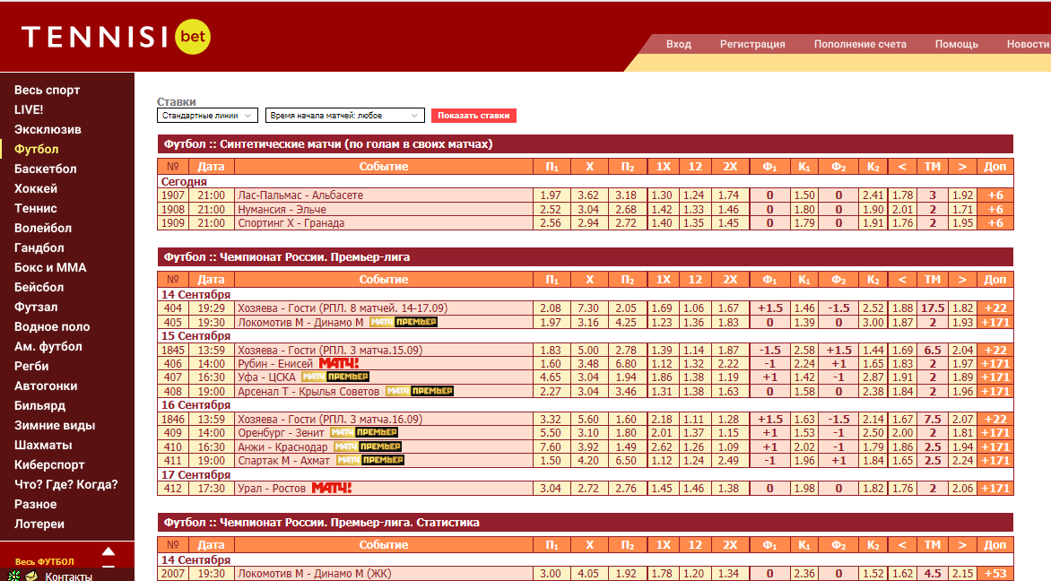Image resolution: width=1051 pixels, height=581 pixels.
Task: Open the Киберспорт category
Action: 49,464
